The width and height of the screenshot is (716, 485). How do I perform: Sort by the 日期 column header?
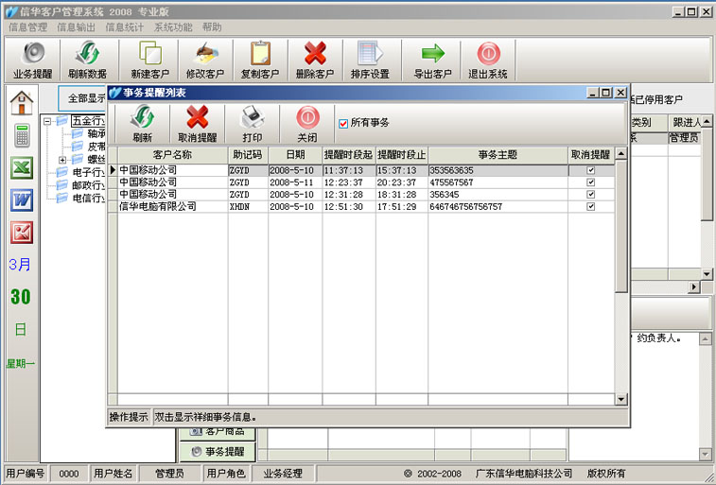(x=295, y=155)
